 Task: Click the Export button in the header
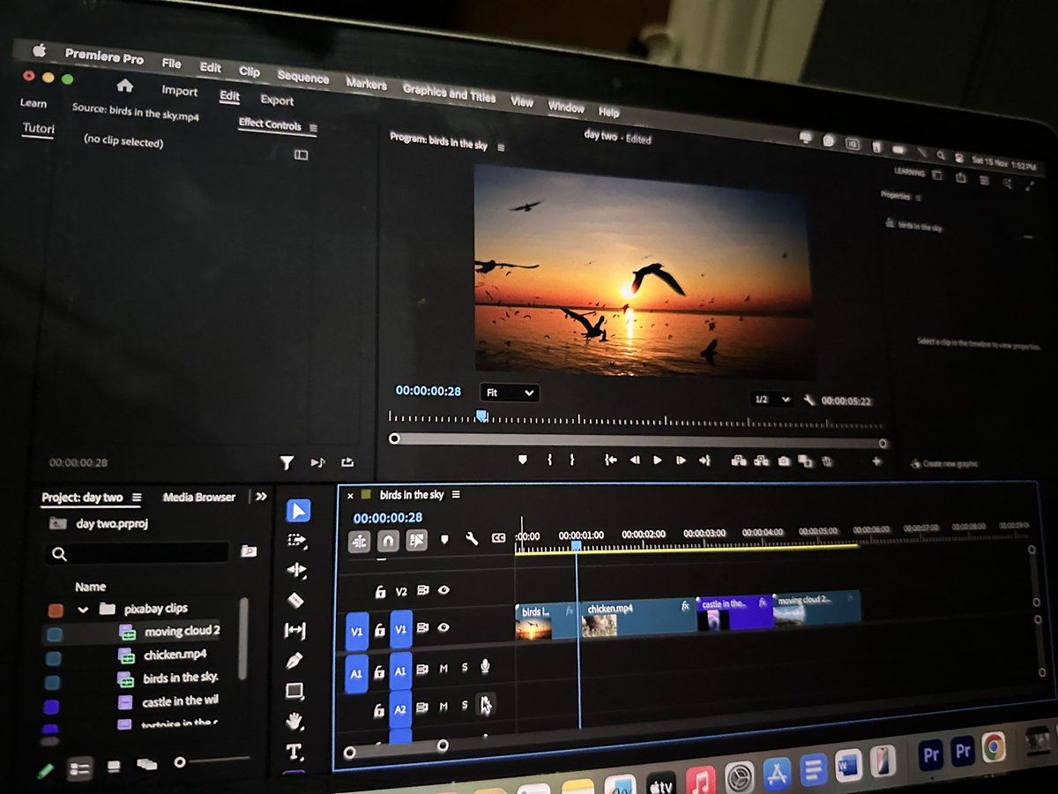click(276, 100)
